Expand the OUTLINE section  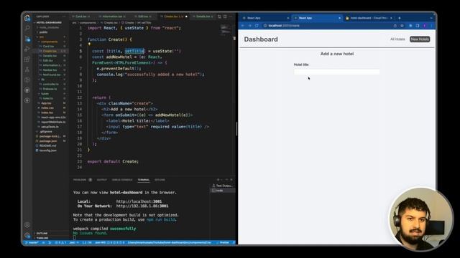pos(42,234)
